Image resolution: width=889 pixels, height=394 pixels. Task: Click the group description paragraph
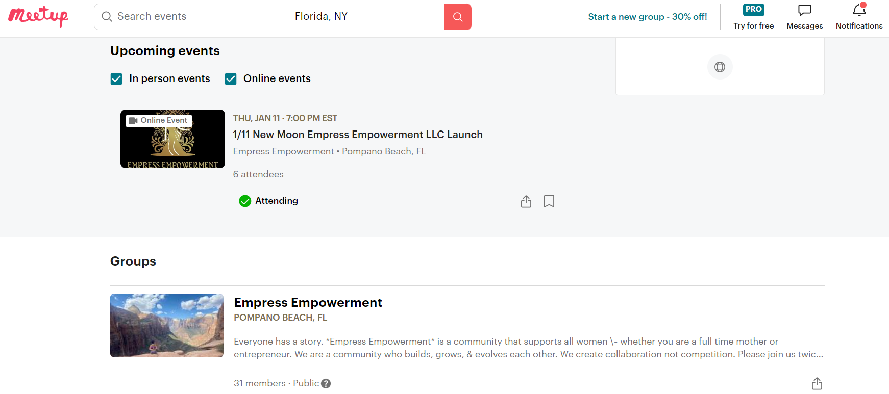(528, 348)
